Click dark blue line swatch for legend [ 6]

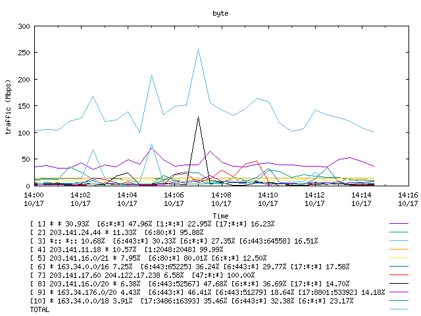click(399, 267)
